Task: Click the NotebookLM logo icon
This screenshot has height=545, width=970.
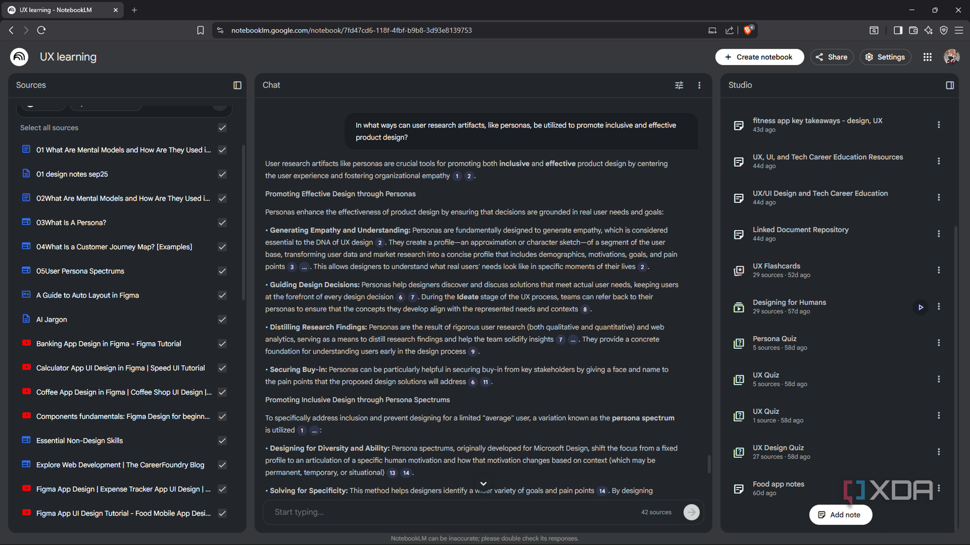Action: (19, 57)
